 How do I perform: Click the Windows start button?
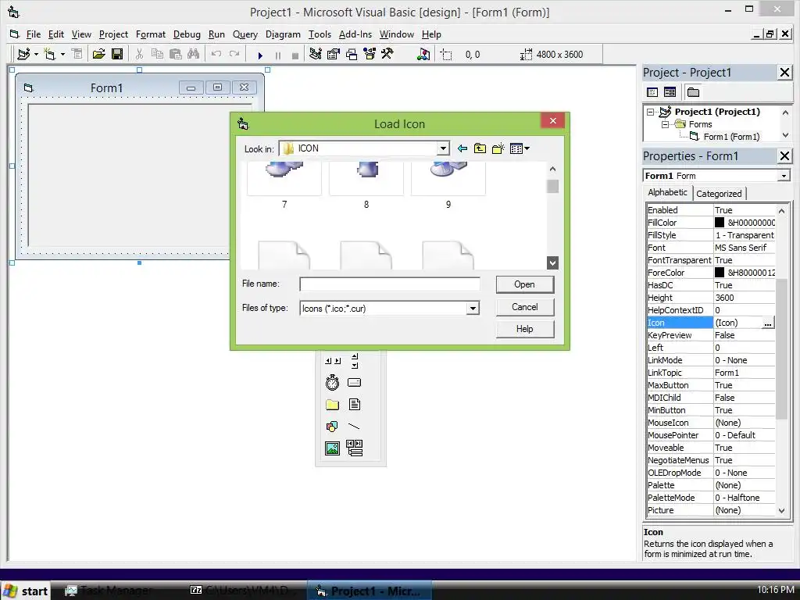[x=26, y=591]
